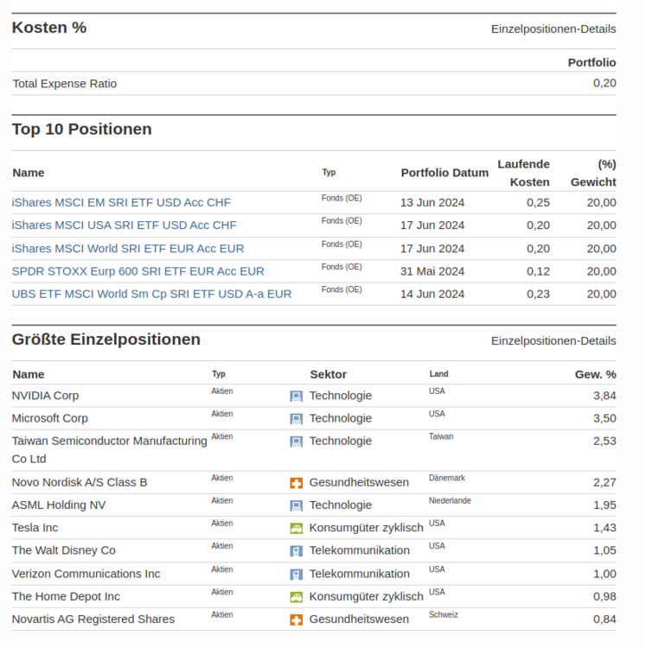
Task: Click the Technologie icon in Taiwan Semiconductor row
Action: click(296, 442)
